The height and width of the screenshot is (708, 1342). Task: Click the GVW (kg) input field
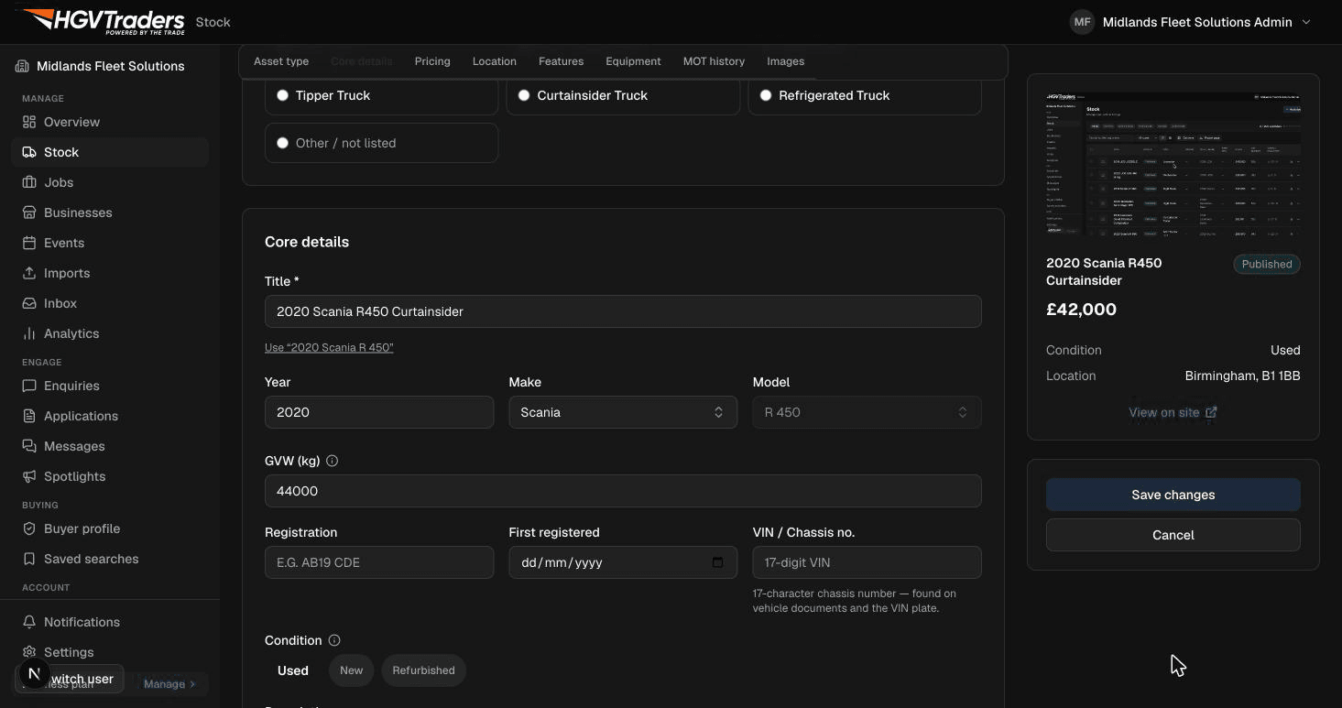pos(623,491)
